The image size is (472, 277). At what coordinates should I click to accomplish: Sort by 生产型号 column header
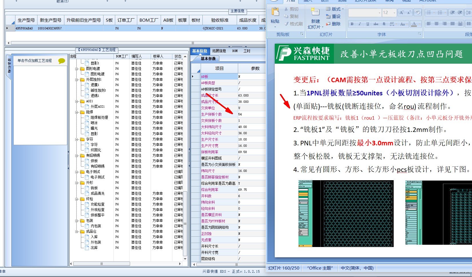(x=26, y=20)
